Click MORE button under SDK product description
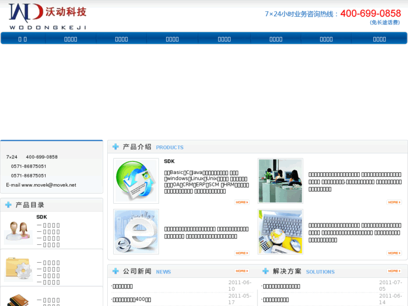This screenshot has height=306, width=408. [x=242, y=202]
